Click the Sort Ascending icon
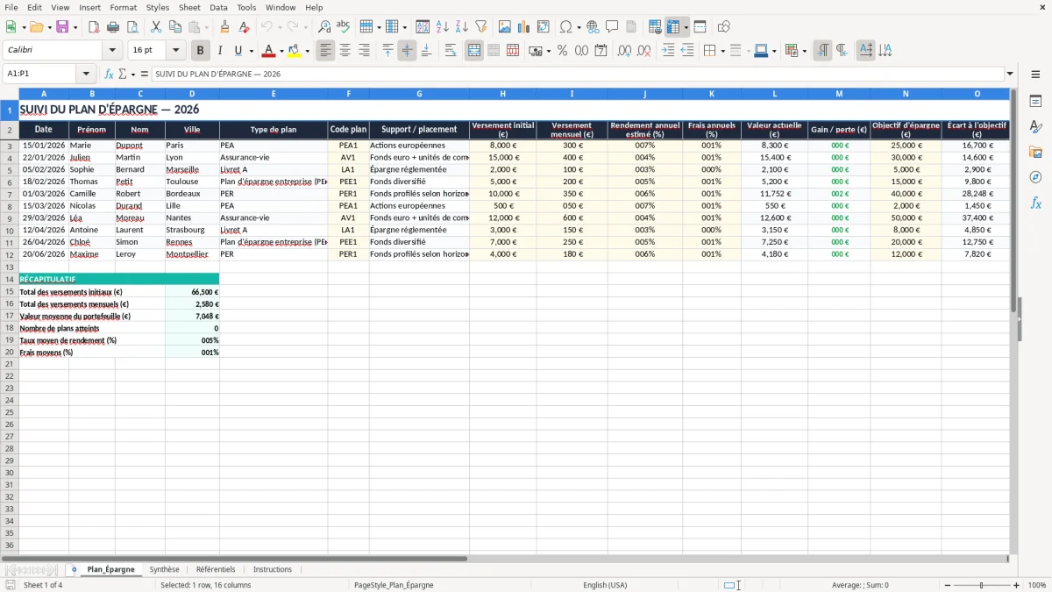 [443, 27]
